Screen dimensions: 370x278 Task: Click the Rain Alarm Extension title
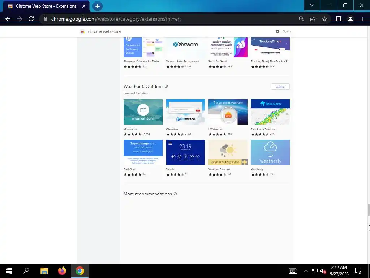263,129
